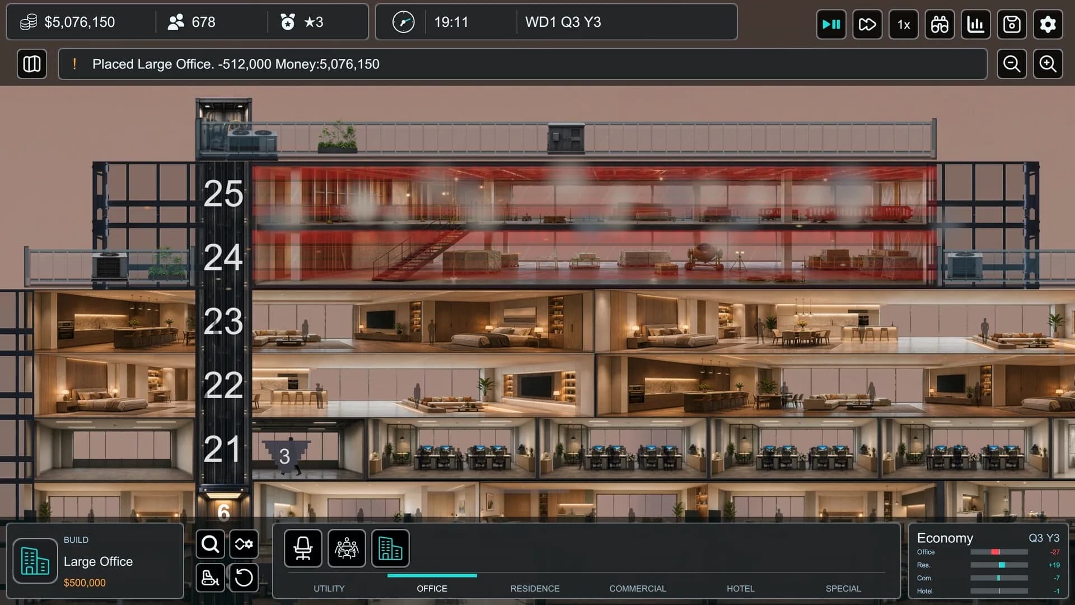1075x605 pixels.
Task: Click floor 22 on the elevator shaft
Action: click(x=223, y=385)
